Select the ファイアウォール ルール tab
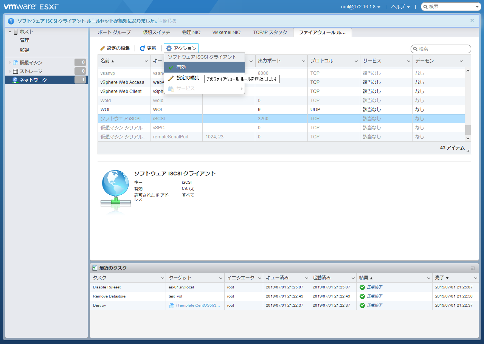The image size is (484, 344). 322,33
